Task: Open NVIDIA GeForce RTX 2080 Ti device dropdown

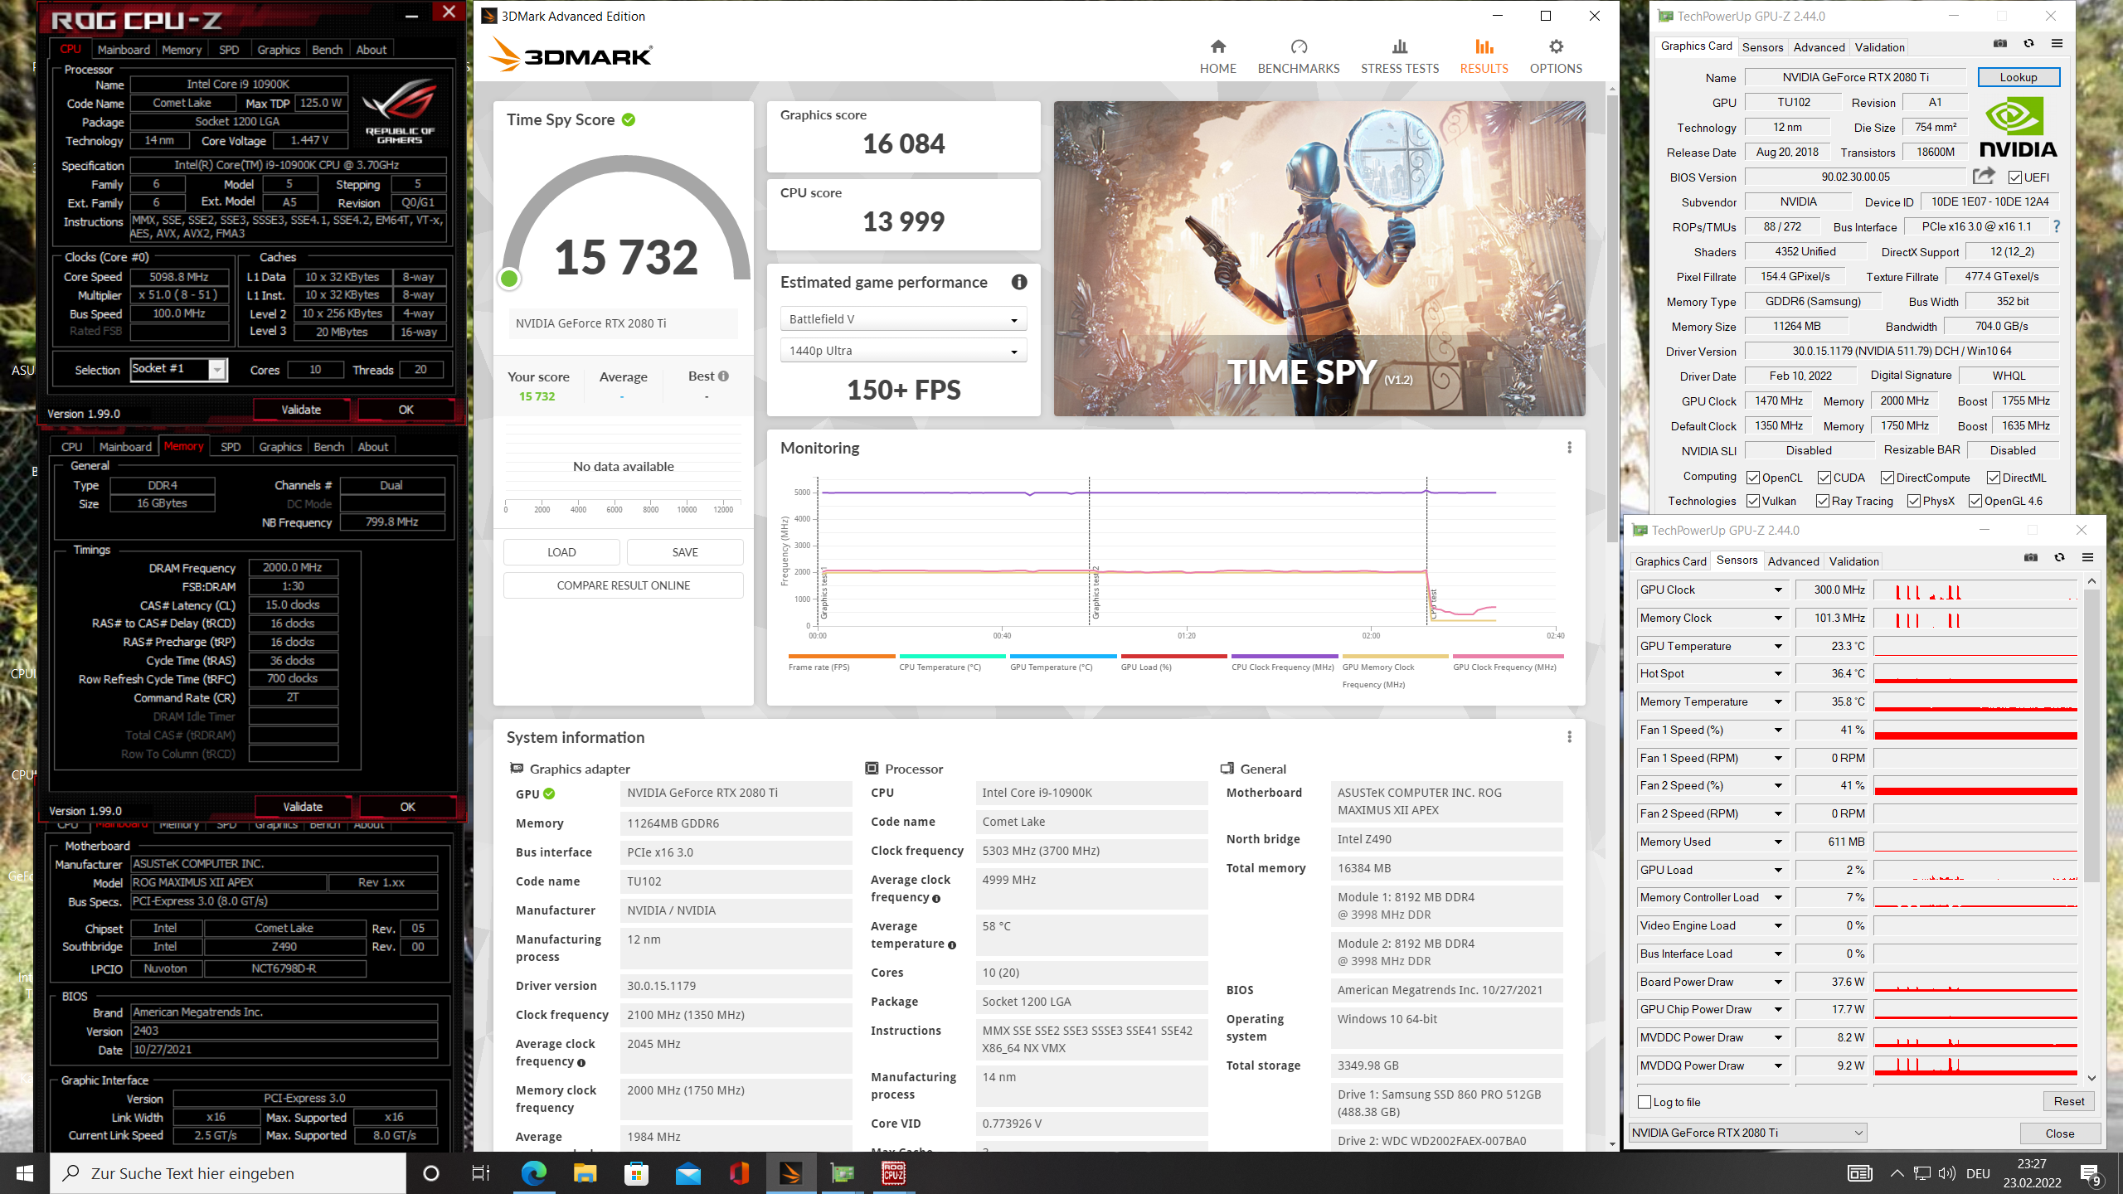Action: click(x=1748, y=1133)
